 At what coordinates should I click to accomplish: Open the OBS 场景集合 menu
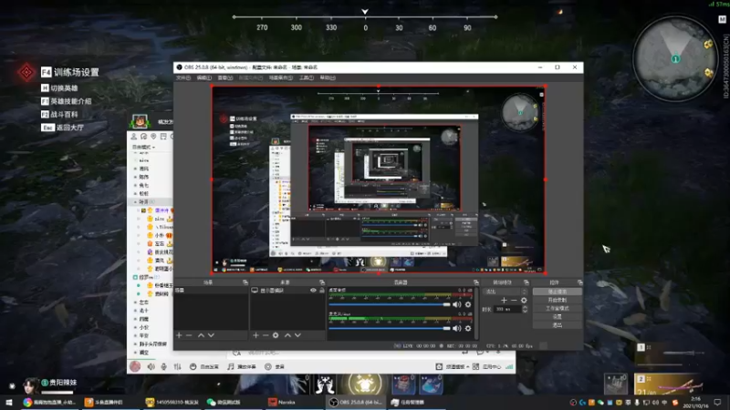click(x=281, y=77)
